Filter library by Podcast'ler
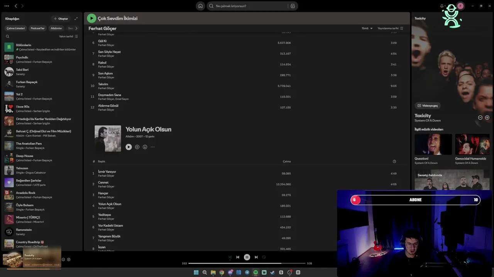The image size is (494, 277). pos(37,28)
